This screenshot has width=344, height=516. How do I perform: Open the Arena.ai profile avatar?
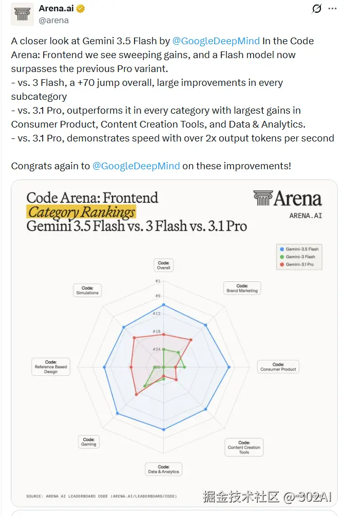[x=23, y=14]
